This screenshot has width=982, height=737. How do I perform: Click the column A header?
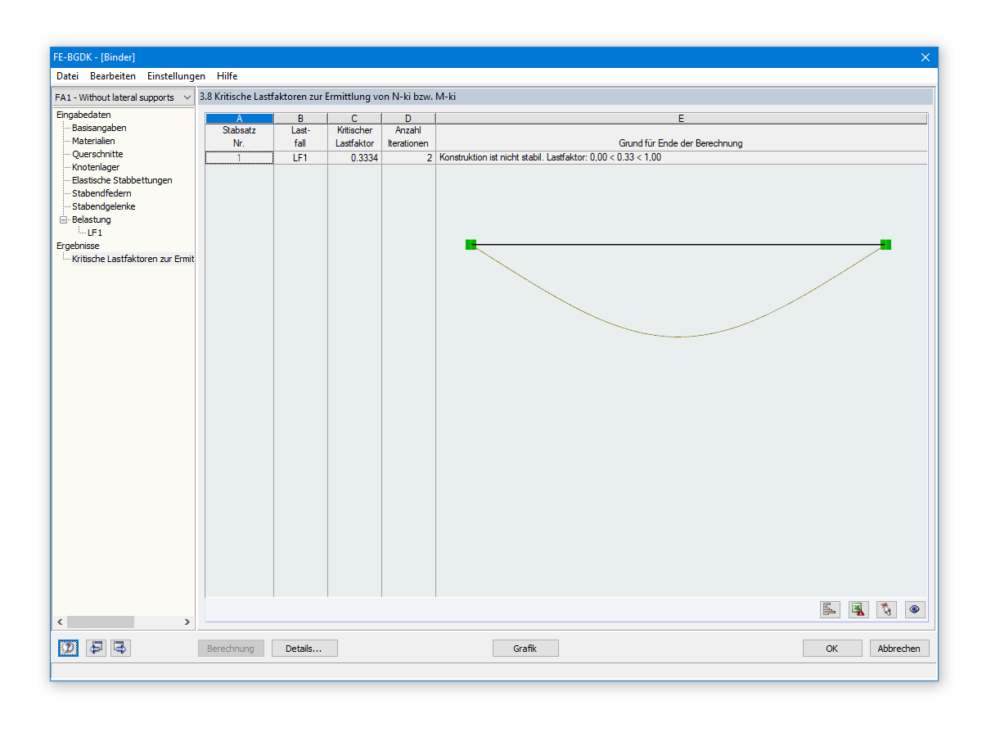[x=239, y=119]
